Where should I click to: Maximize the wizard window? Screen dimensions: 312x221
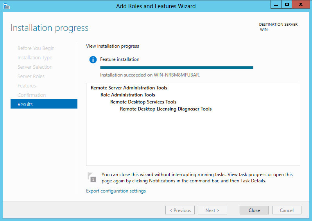click(287, 5)
